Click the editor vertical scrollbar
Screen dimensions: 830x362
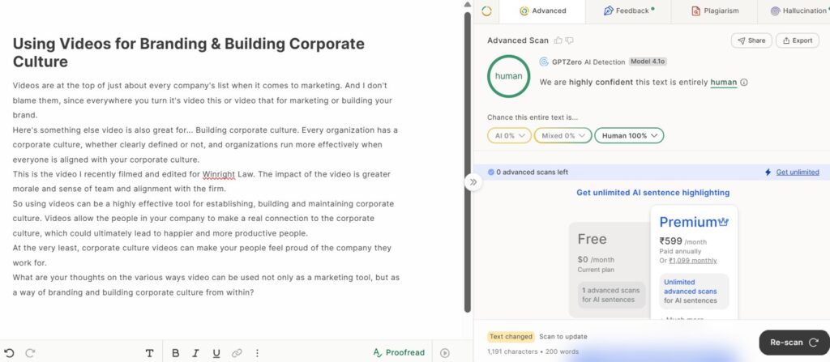(468, 161)
